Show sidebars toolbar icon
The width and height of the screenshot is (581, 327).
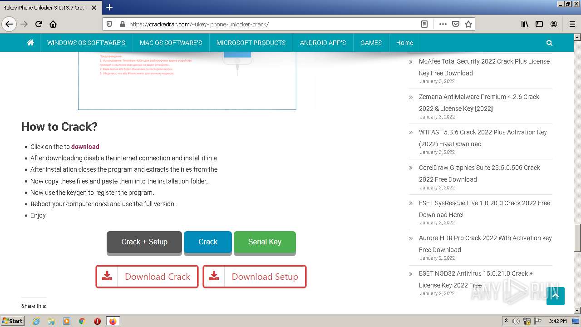(x=539, y=24)
